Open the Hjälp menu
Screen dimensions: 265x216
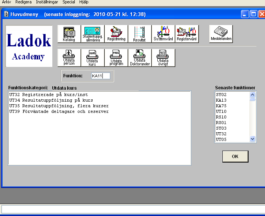[84, 2]
